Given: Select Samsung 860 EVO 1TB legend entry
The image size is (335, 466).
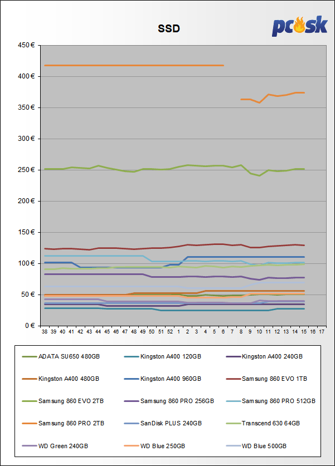Looking at the screenshot, I should 266,379.
